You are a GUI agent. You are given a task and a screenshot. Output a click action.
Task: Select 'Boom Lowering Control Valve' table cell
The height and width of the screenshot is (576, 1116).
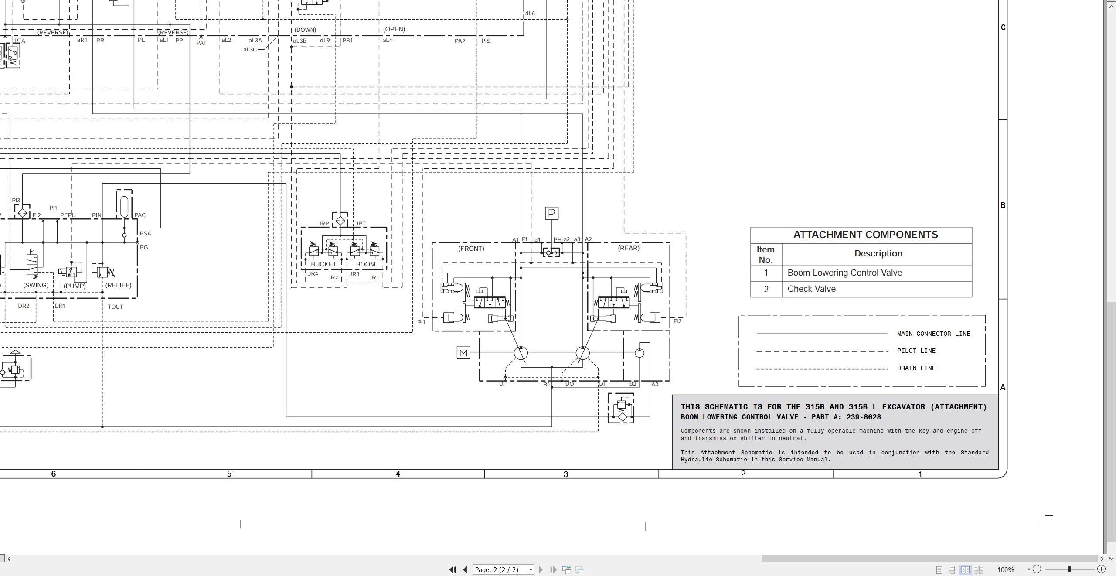point(844,273)
